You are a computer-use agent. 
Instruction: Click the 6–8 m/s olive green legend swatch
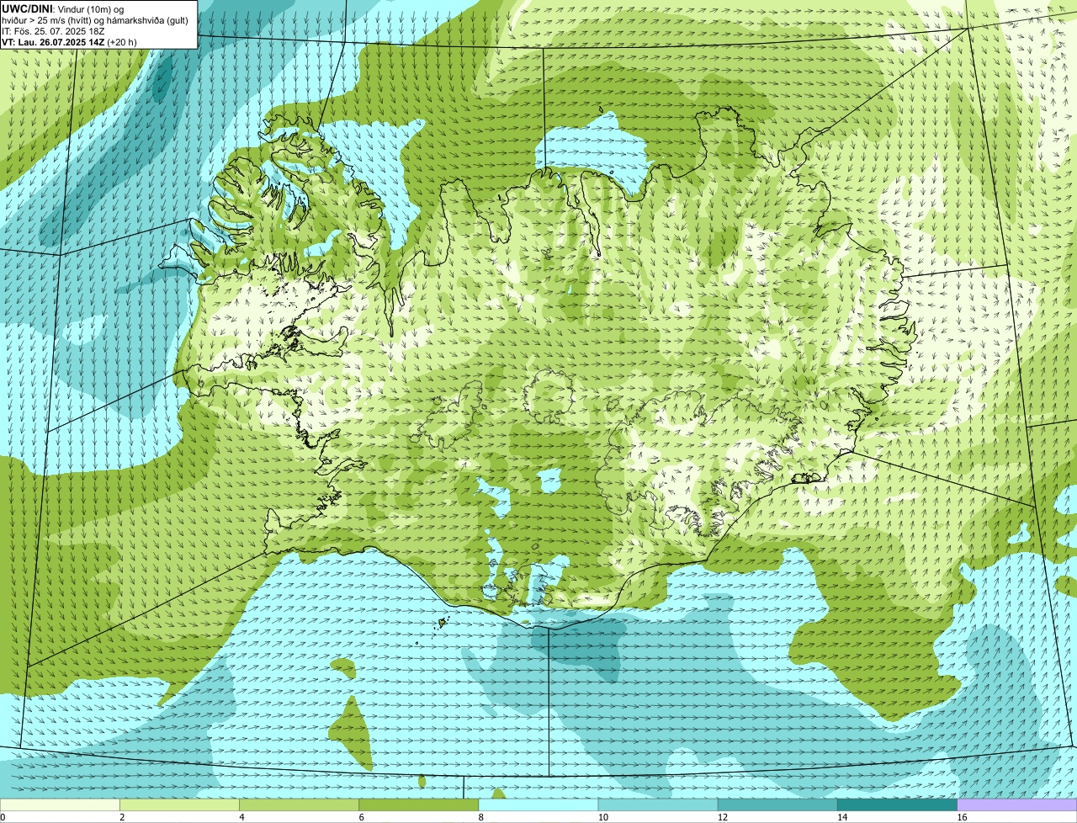click(419, 805)
